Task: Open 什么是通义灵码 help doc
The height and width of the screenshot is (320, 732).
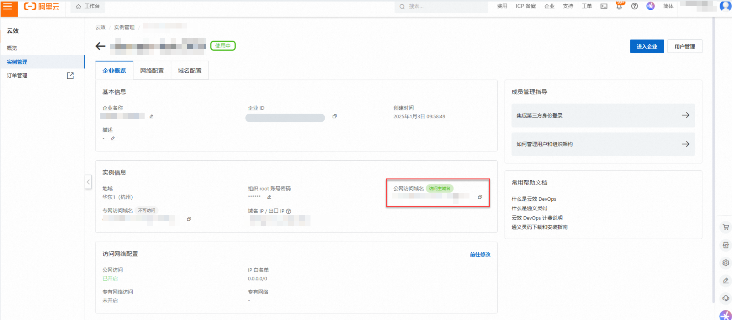Action: click(529, 208)
